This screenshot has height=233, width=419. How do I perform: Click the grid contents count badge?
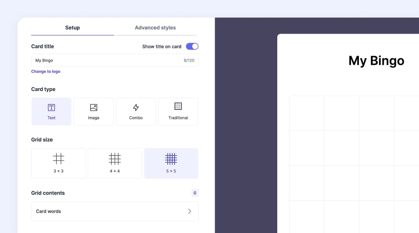(194, 193)
